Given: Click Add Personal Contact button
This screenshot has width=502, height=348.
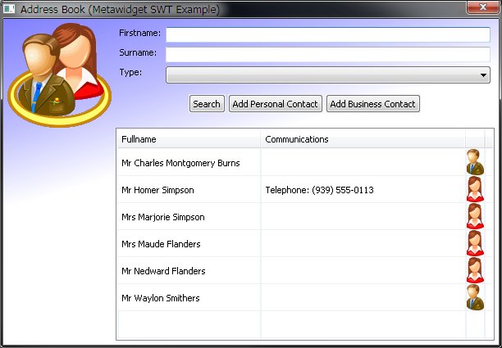Looking at the screenshot, I should pyautogui.click(x=275, y=104).
